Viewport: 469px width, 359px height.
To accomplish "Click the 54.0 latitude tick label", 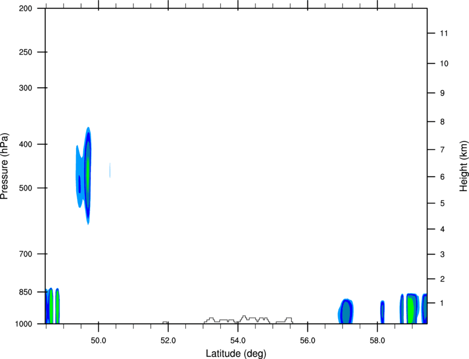I will coord(238,341).
